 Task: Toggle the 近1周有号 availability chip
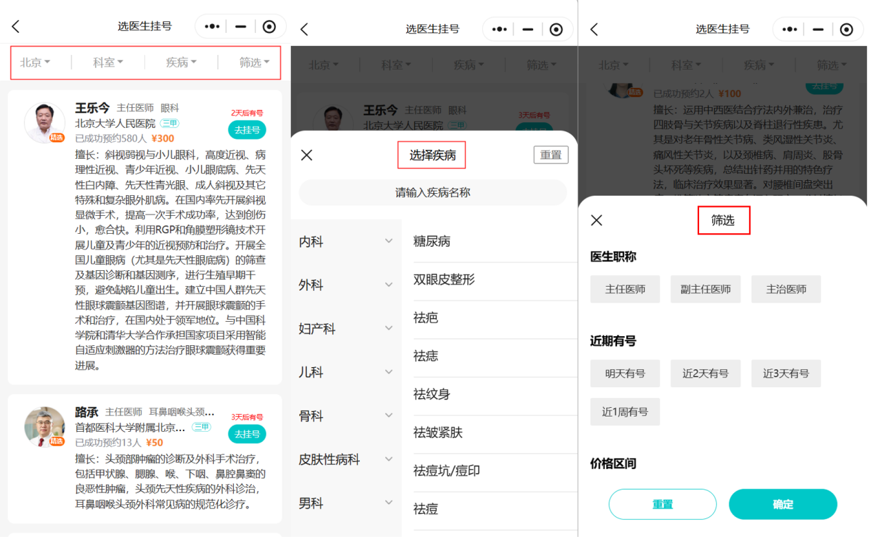(625, 412)
